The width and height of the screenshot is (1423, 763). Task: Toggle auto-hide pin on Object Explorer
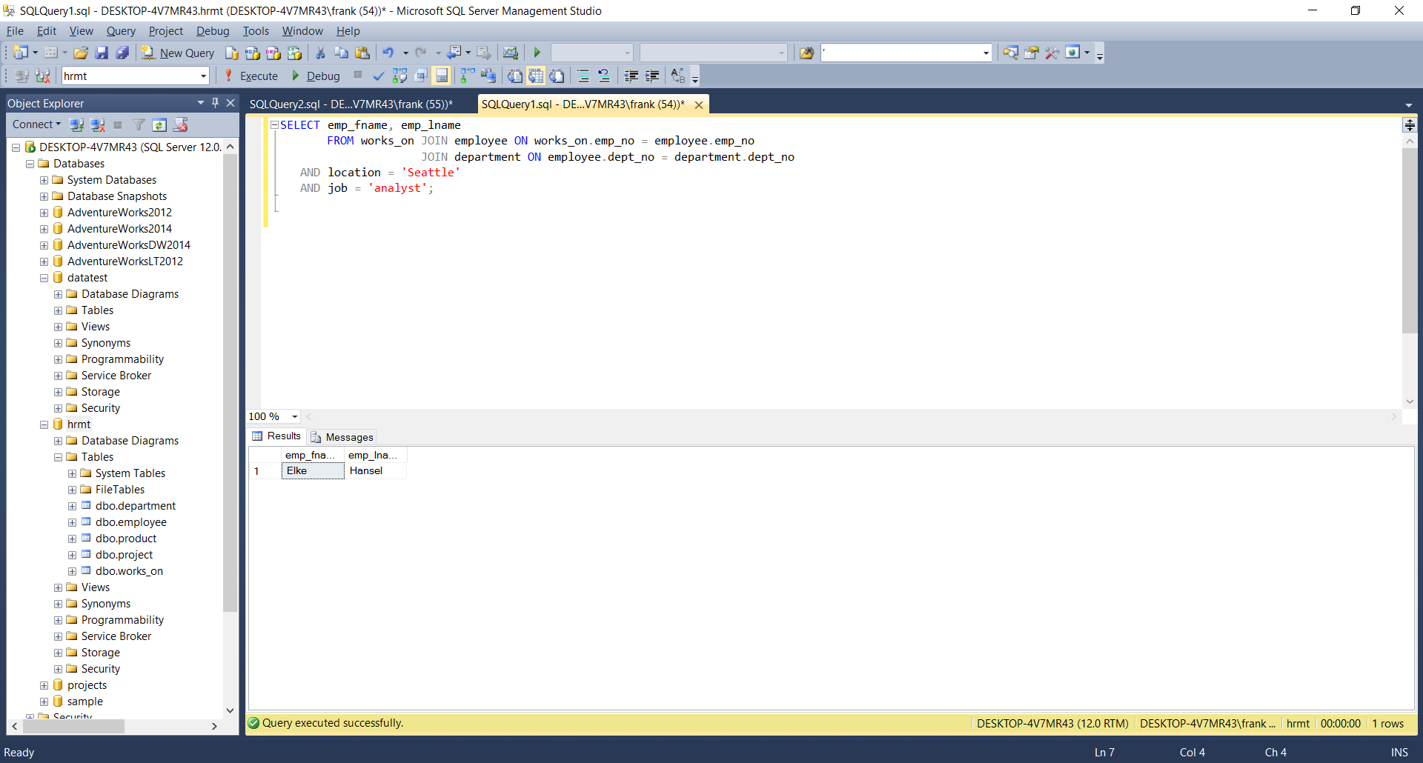click(215, 103)
